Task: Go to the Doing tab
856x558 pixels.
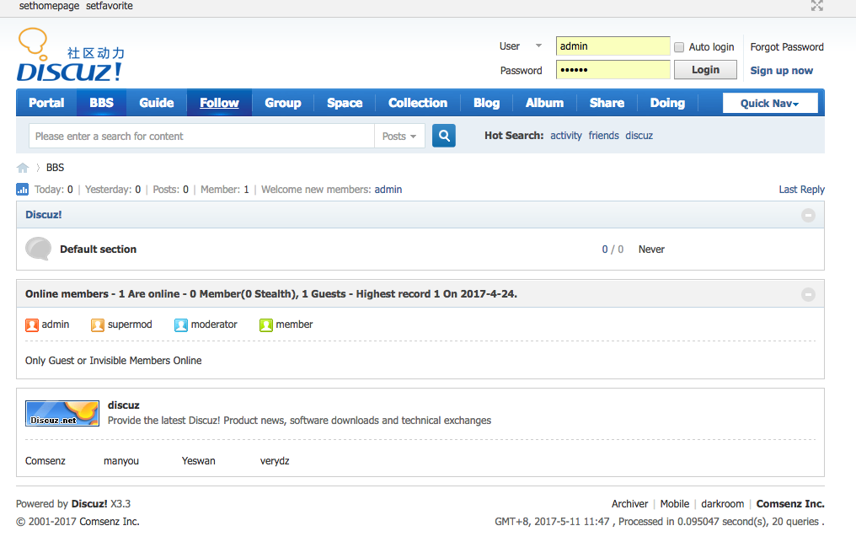Action: coord(667,103)
